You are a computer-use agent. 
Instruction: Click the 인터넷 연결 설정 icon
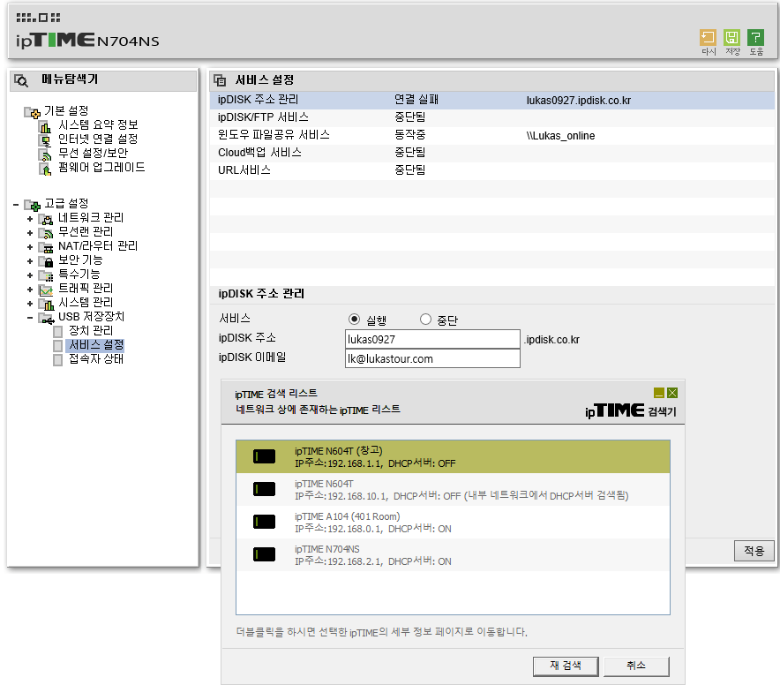pyautogui.click(x=45, y=140)
